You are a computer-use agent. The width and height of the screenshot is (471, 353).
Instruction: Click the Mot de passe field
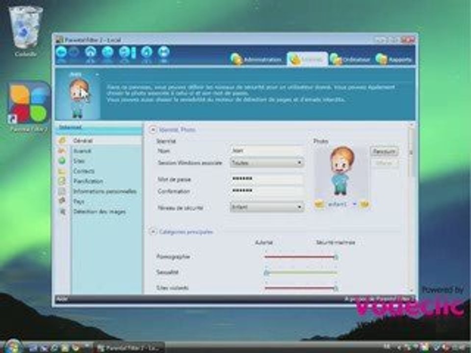[x=267, y=179]
